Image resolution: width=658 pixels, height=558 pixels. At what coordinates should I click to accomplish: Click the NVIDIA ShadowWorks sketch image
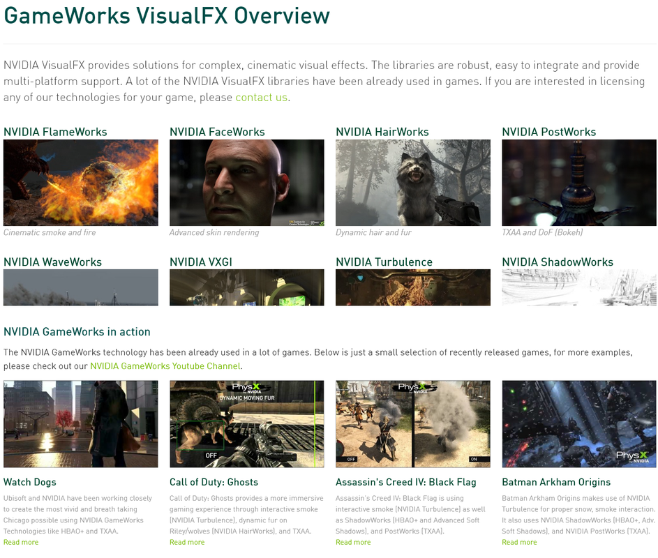pyautogui.click(x=579, y=287)
